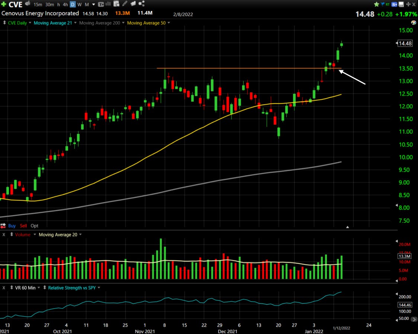The width and height of the screenshot is (418, 334).
Task: Switch to the Weekly W timeframe
Action: pyautogui.click(x=80, y=4)
